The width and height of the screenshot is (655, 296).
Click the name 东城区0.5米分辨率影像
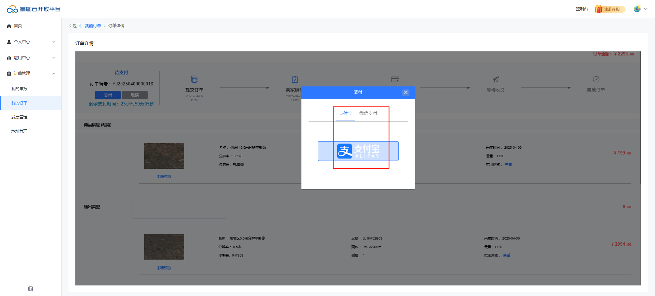pos(247,239)
